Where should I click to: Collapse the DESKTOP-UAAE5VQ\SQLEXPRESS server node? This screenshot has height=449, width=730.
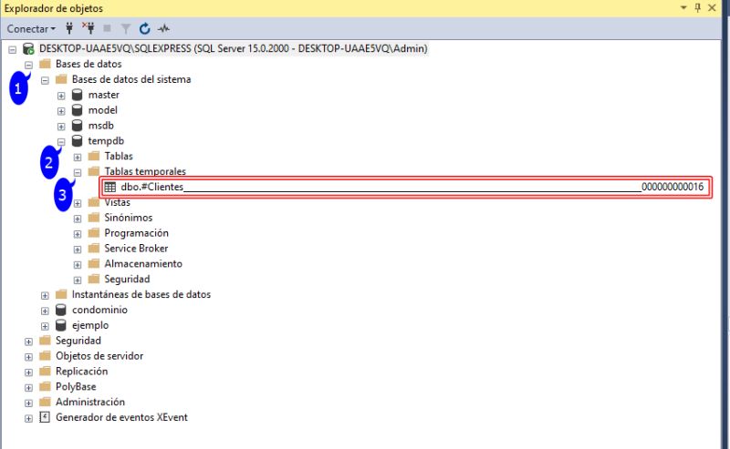click(13, 49)
